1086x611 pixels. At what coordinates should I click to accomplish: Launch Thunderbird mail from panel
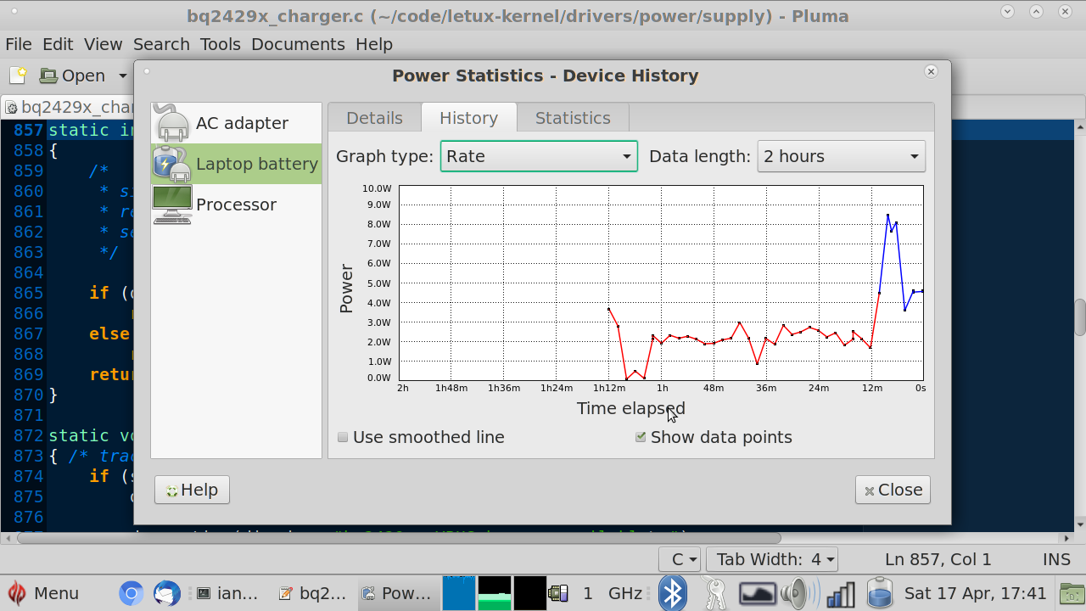click(x=167, y=592)
